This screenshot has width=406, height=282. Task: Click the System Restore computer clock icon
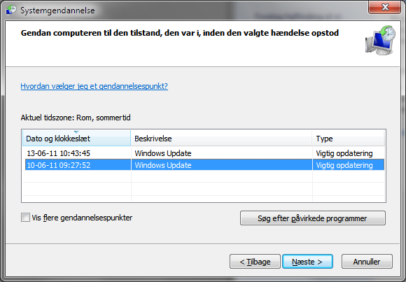pyautogui.click(x=380, y=41)
